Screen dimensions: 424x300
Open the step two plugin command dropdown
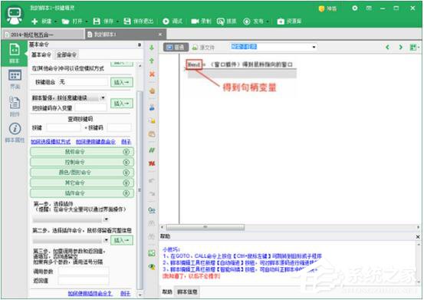[x=107, y=240]
